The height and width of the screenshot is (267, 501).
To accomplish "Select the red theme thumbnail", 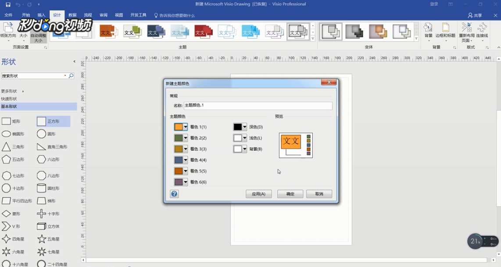I will click(203, 32).
